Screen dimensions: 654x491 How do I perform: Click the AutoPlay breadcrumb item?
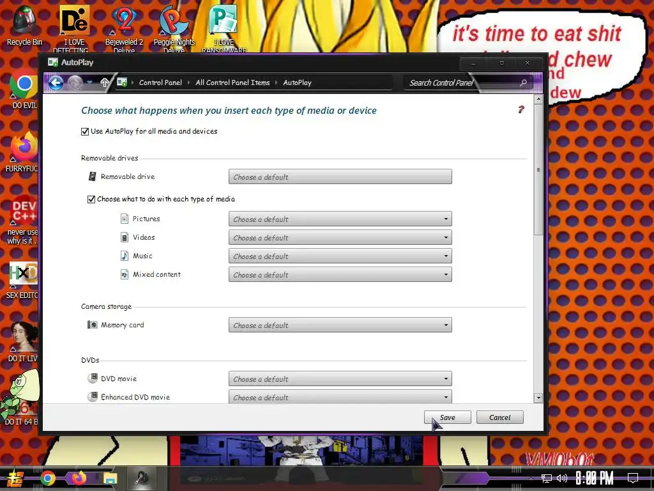click(298, 82)
